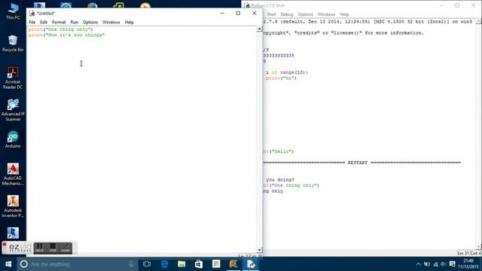Select Autodesk Inventor desktop icon
The image size is (482, 271).
(13, 206)
